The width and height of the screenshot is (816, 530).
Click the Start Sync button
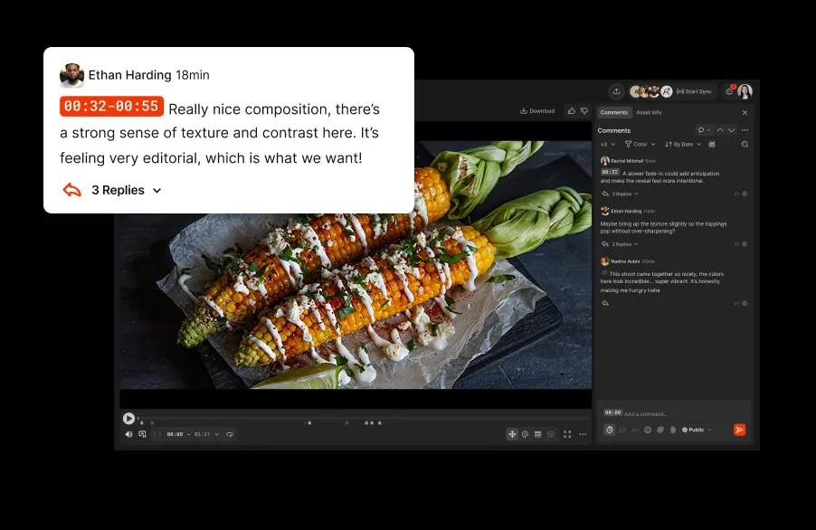(693, 91)
